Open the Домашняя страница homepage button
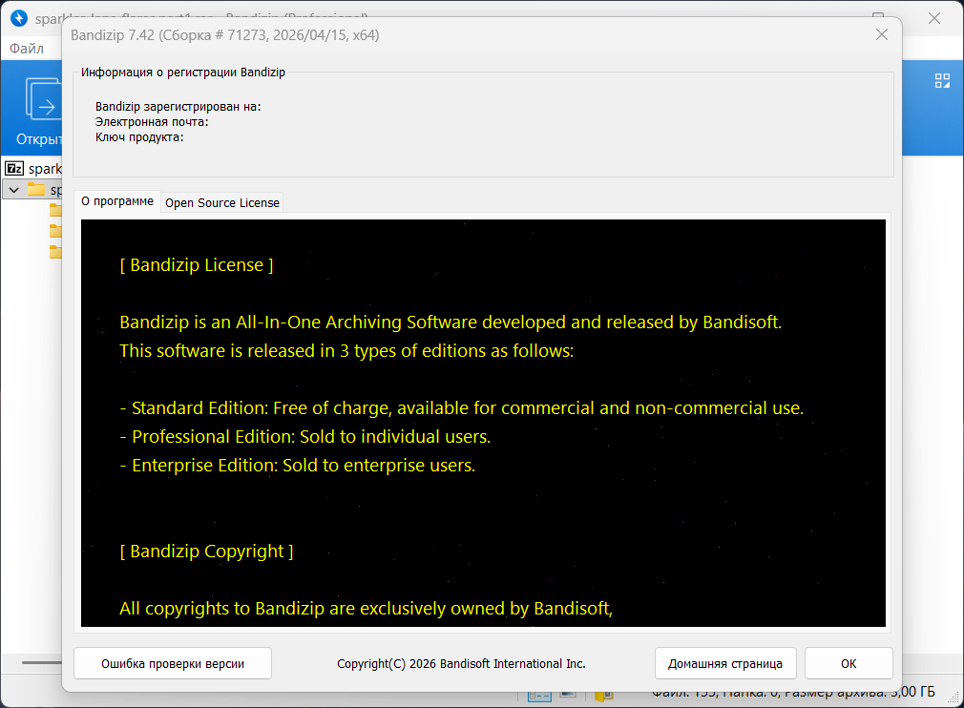Image resolution: width=964 pixels, height=708 pixels. [725, 663]
